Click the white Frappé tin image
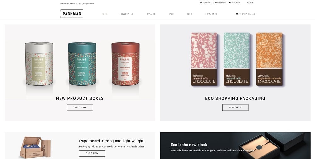Viewport: 315px width, 159px height. point(39,64)
